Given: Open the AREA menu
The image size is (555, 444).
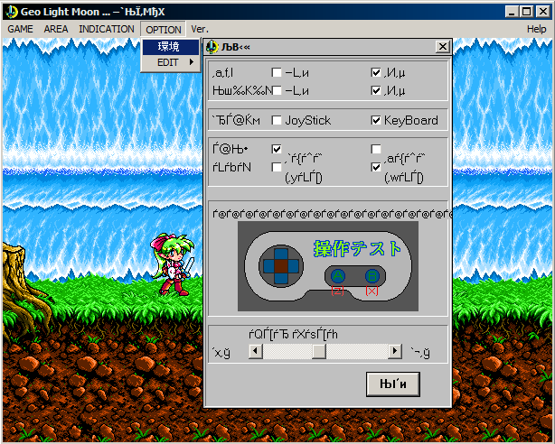Looking at the screenshot, I should [55, 29].
